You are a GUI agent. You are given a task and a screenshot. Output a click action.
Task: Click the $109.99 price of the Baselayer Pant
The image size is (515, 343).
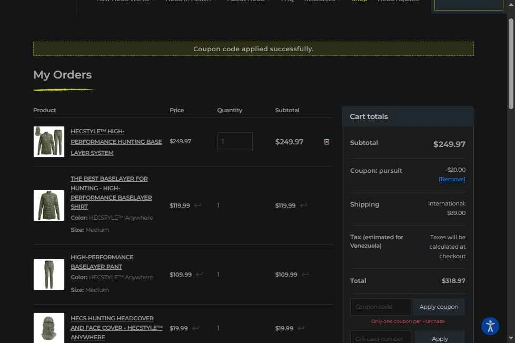181,275
